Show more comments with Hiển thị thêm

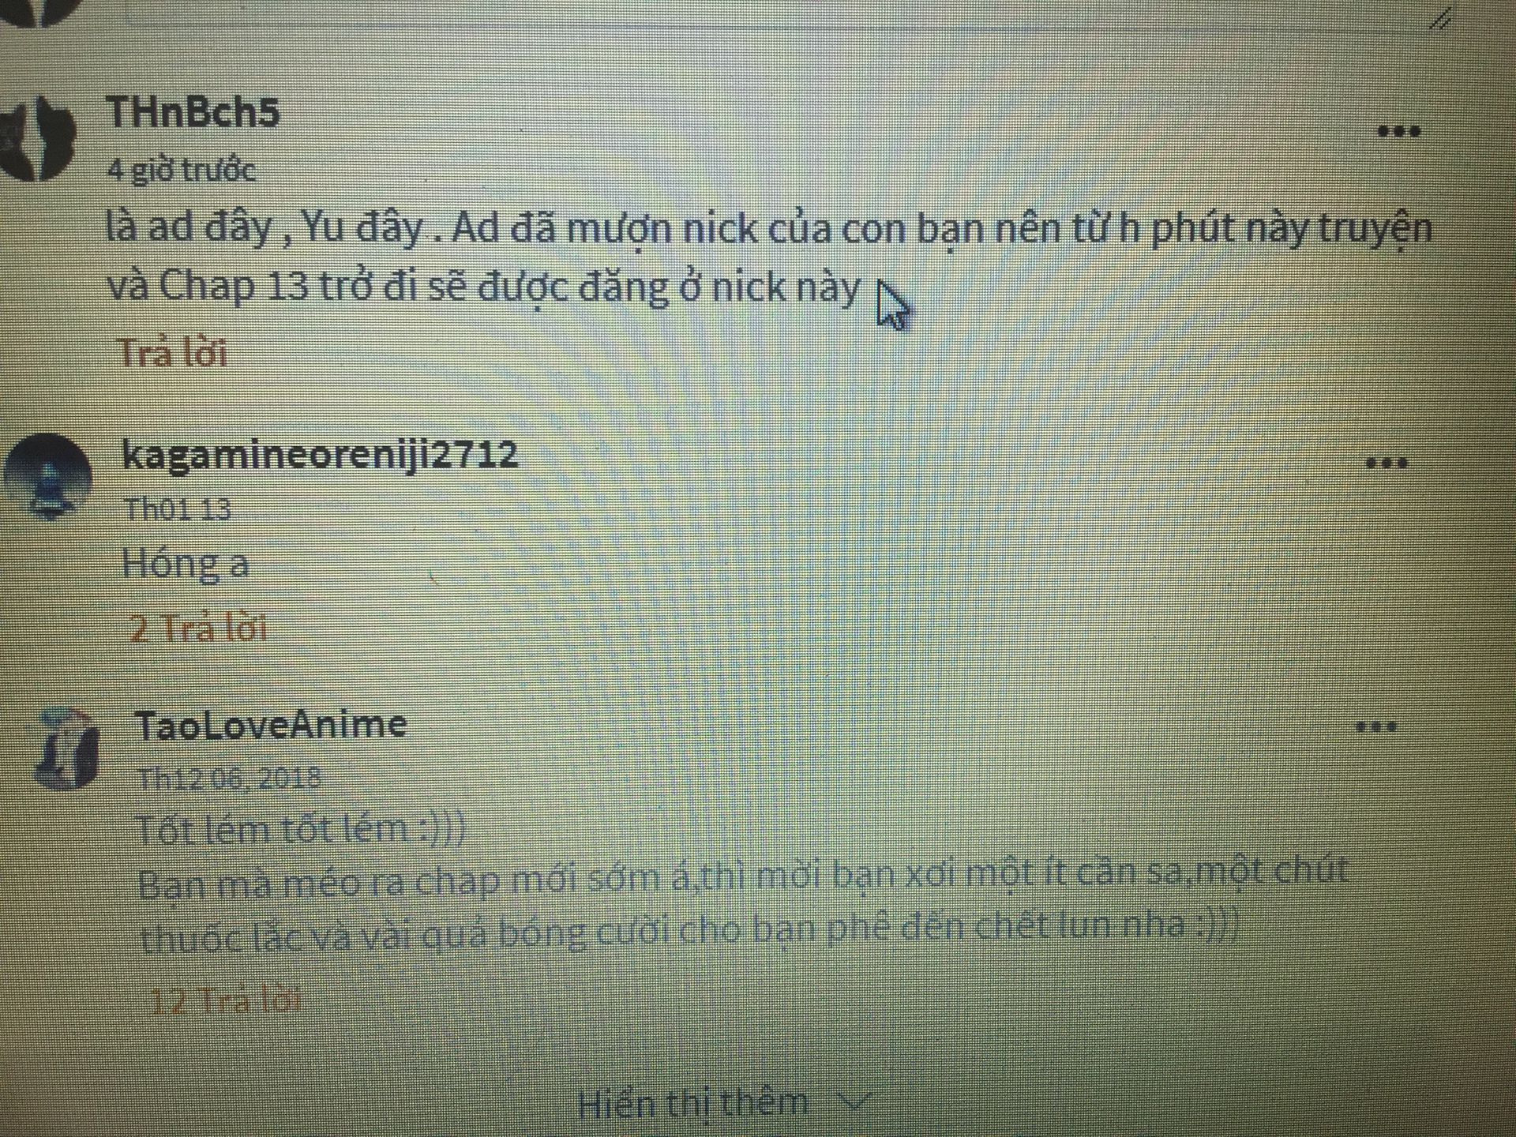[693, 1103]
